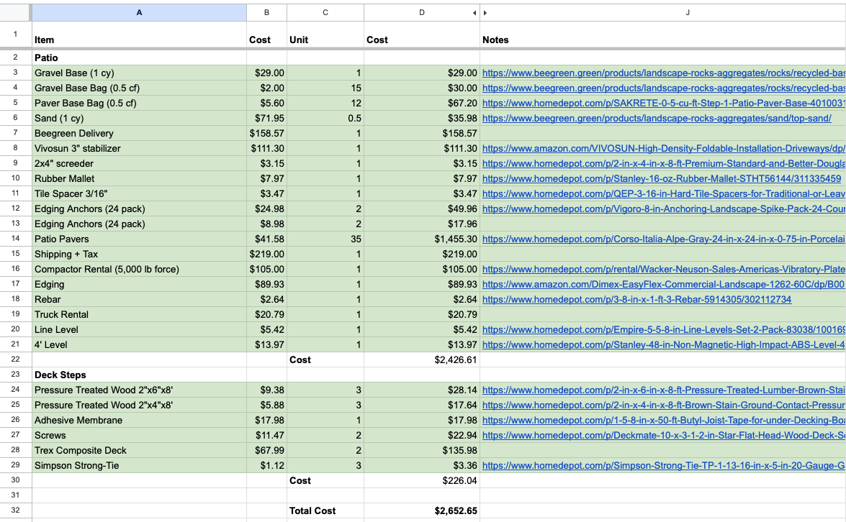The width and height of the screenshot is (846, 522).
Task: Click the select-all corner box
Action: (x=15, y=12)
